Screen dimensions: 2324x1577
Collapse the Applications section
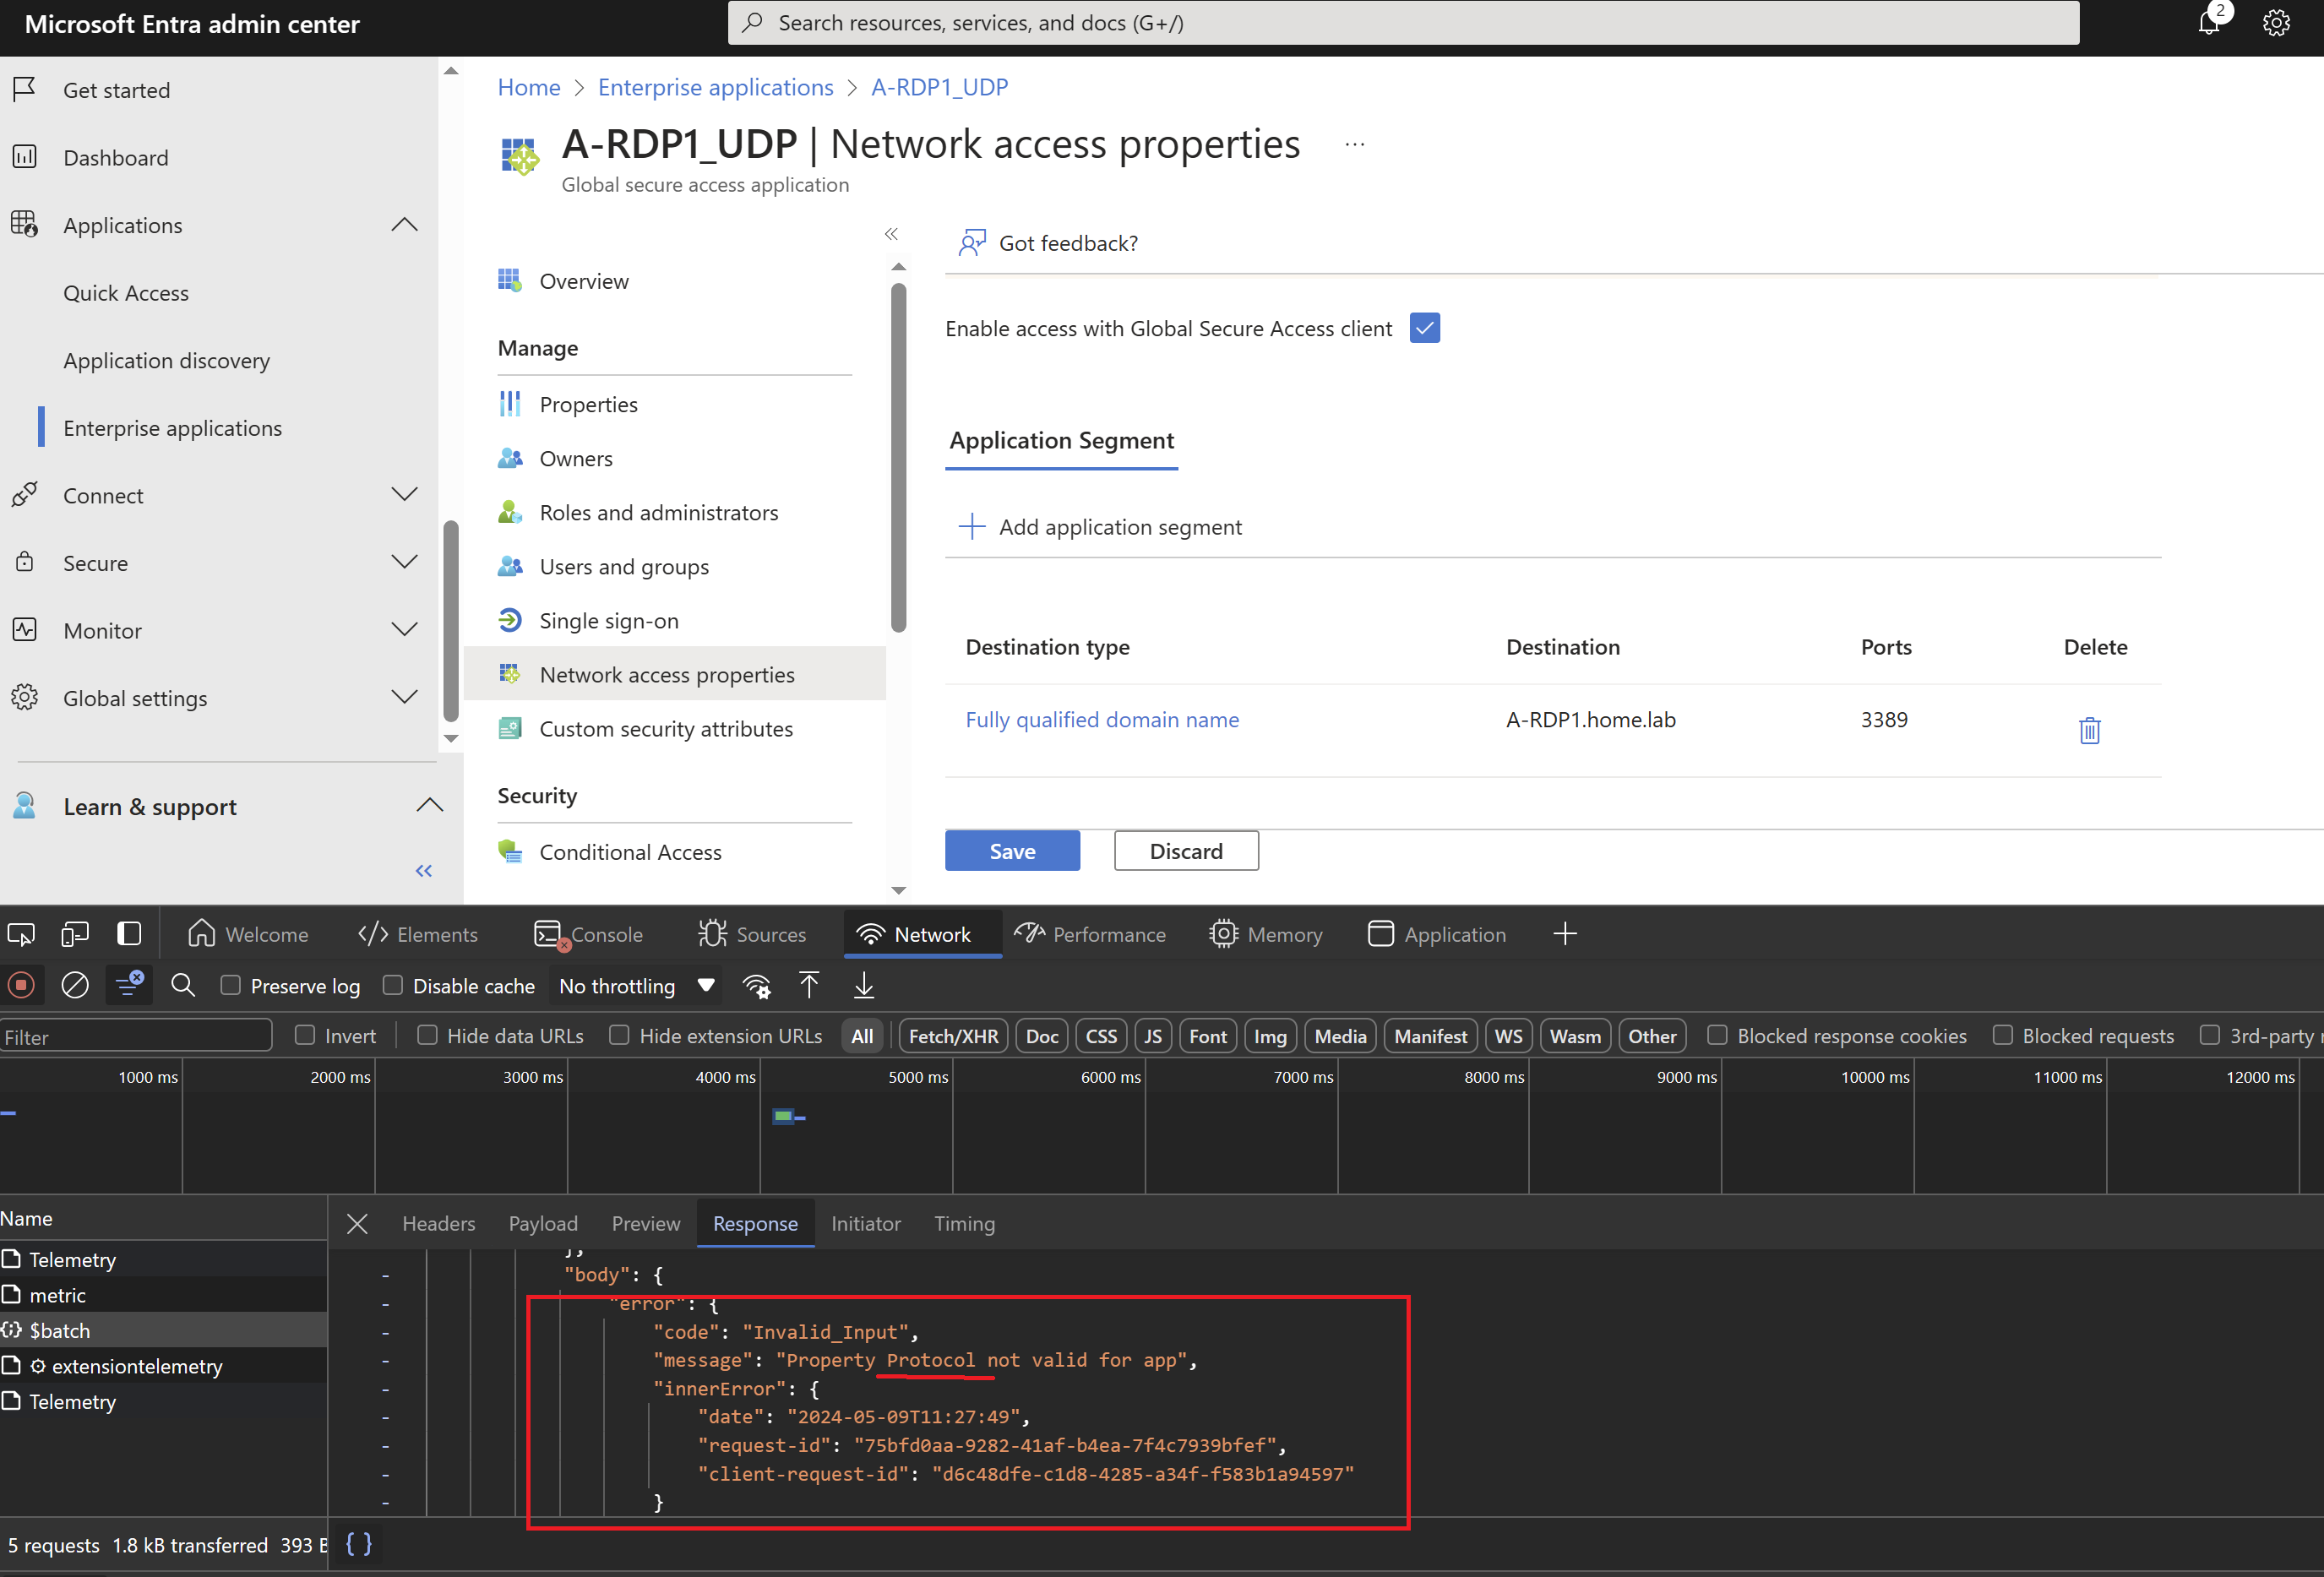pyautogui.click(x=404, y=225)
